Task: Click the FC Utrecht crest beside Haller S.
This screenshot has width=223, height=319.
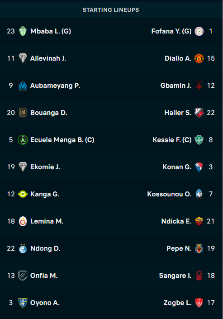Action: pyautogui.click(x=199, y=113)
